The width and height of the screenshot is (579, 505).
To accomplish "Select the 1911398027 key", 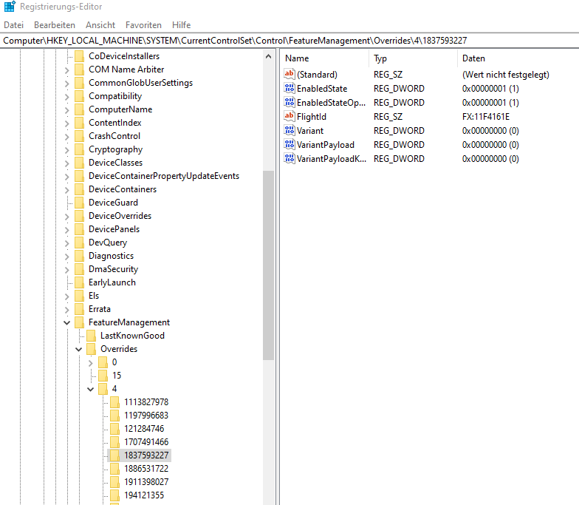I will [x=146, y=482].
